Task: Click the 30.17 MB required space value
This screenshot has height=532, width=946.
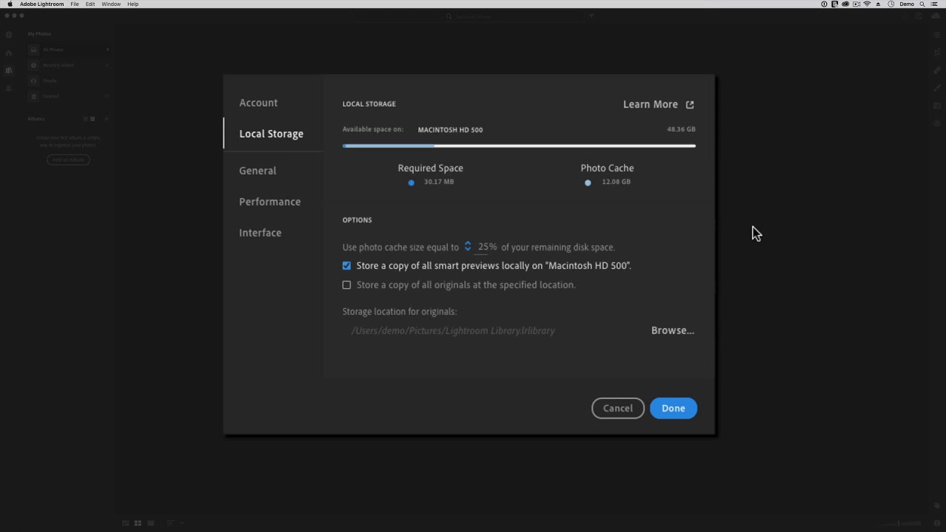Action: 439,182
